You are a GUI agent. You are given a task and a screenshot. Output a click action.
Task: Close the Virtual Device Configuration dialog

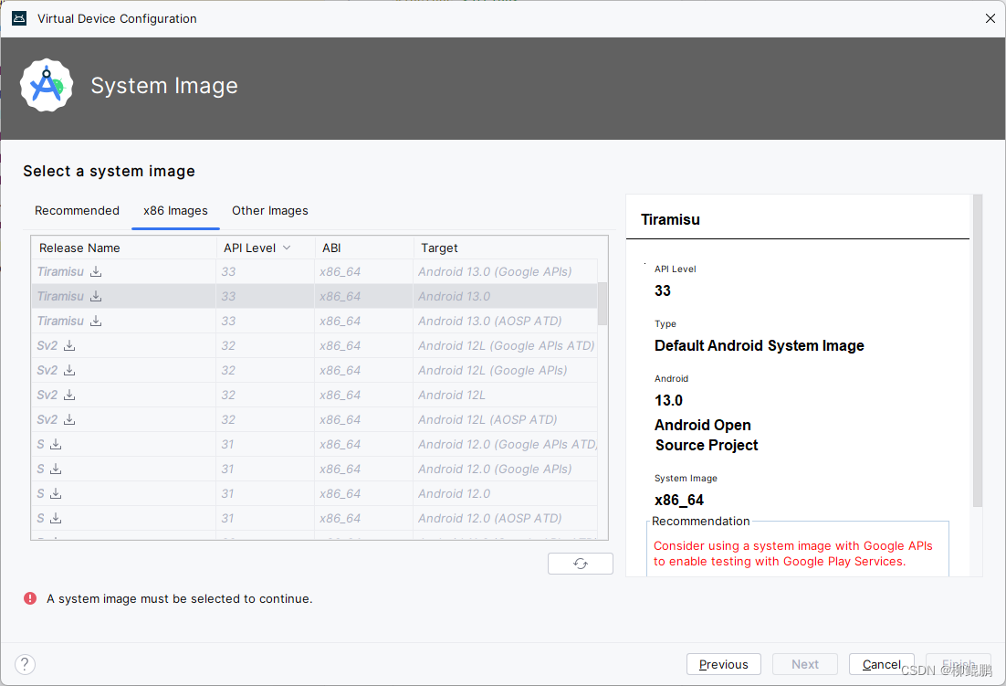tap(990, 18)
